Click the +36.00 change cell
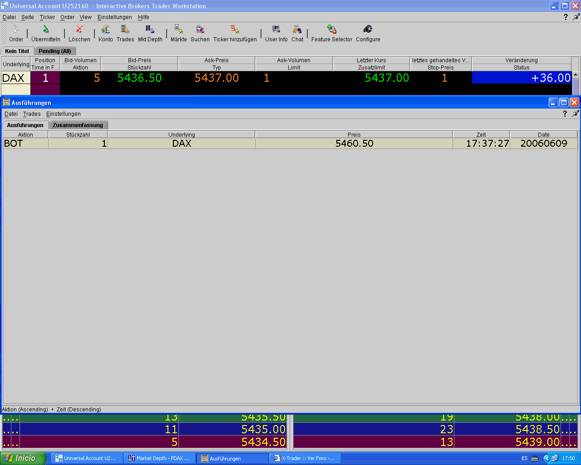The height and width of the screenshot is (465, 581). click(x=522, y=78)
